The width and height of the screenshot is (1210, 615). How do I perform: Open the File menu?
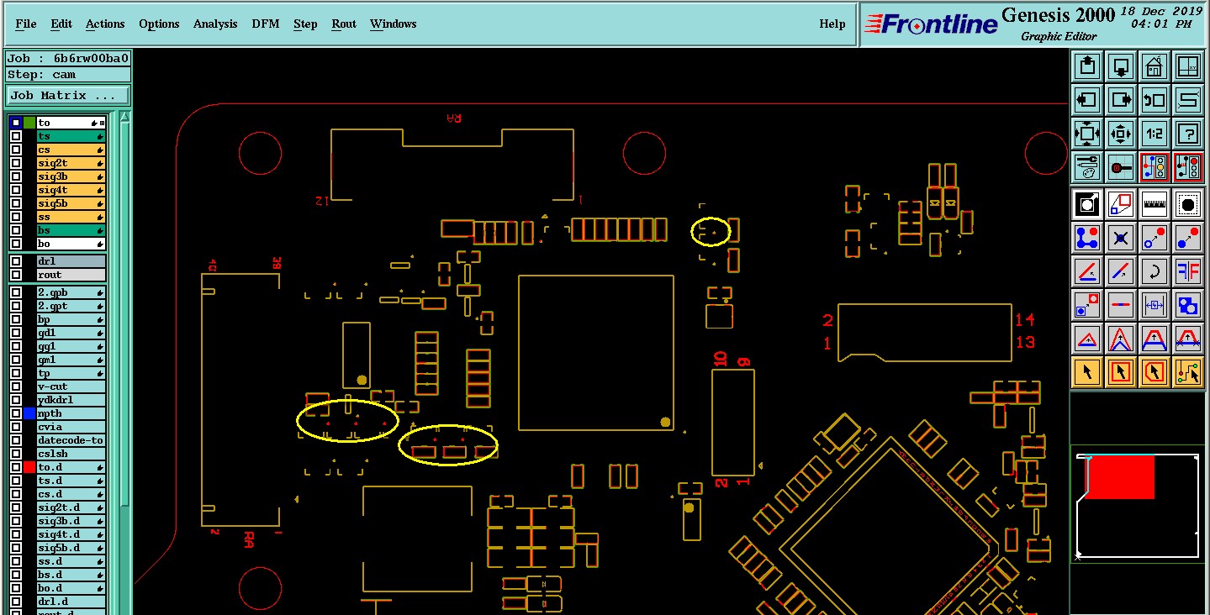(26, 24)
